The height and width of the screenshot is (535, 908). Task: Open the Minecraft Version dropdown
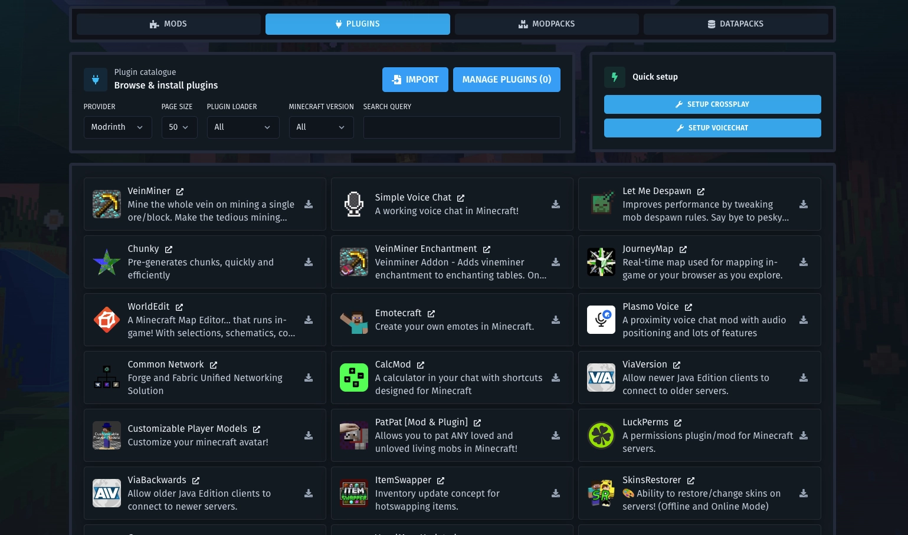coord(321,127)
